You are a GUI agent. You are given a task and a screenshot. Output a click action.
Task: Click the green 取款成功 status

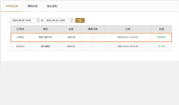pyautogui.click(x=161, y=37)
